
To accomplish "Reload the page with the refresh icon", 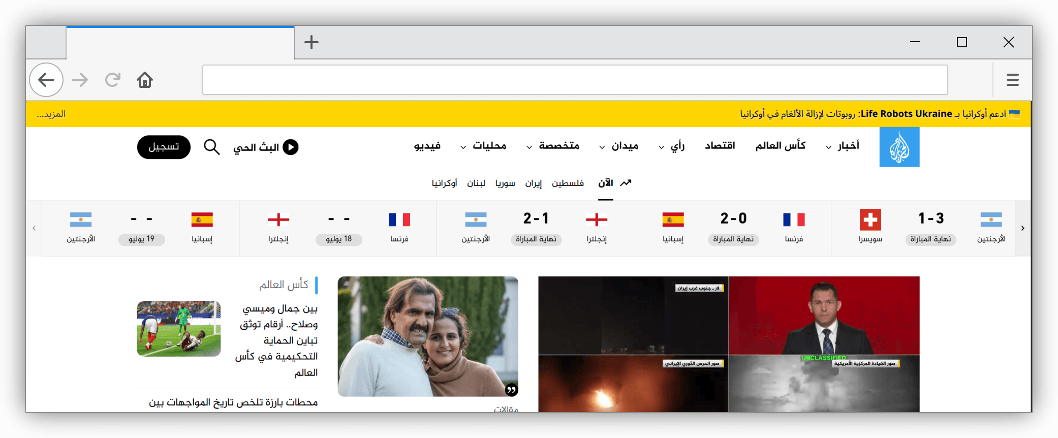I will pyautogui.click(x=112, y=80).
